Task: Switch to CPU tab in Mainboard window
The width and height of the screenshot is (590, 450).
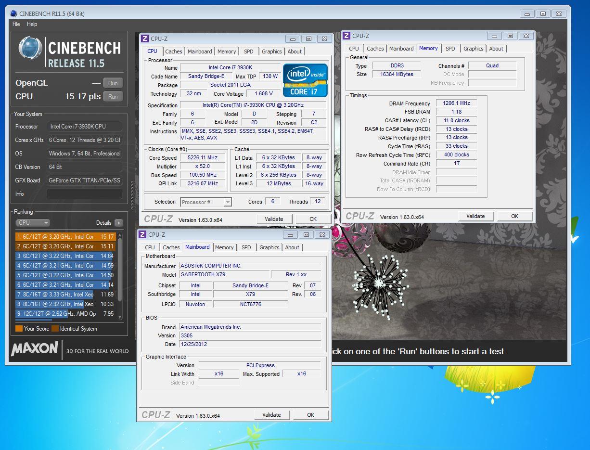Action: [150, 247]
